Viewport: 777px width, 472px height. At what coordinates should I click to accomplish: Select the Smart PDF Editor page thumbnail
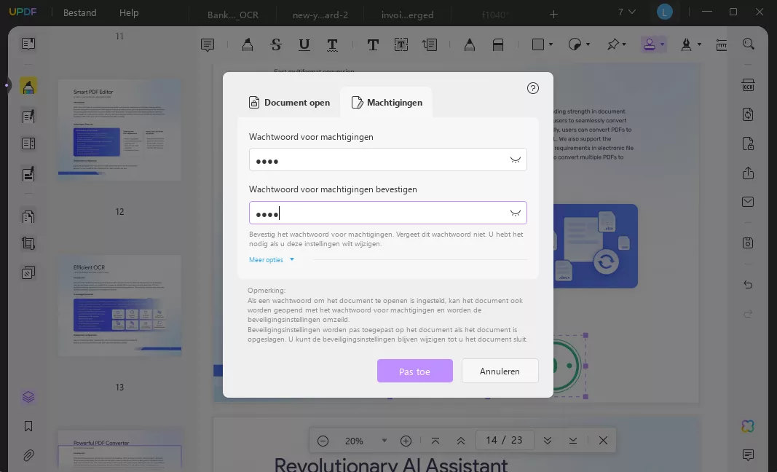[119, 128]
